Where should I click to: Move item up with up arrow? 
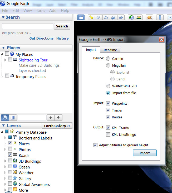[x=51, y=118]
